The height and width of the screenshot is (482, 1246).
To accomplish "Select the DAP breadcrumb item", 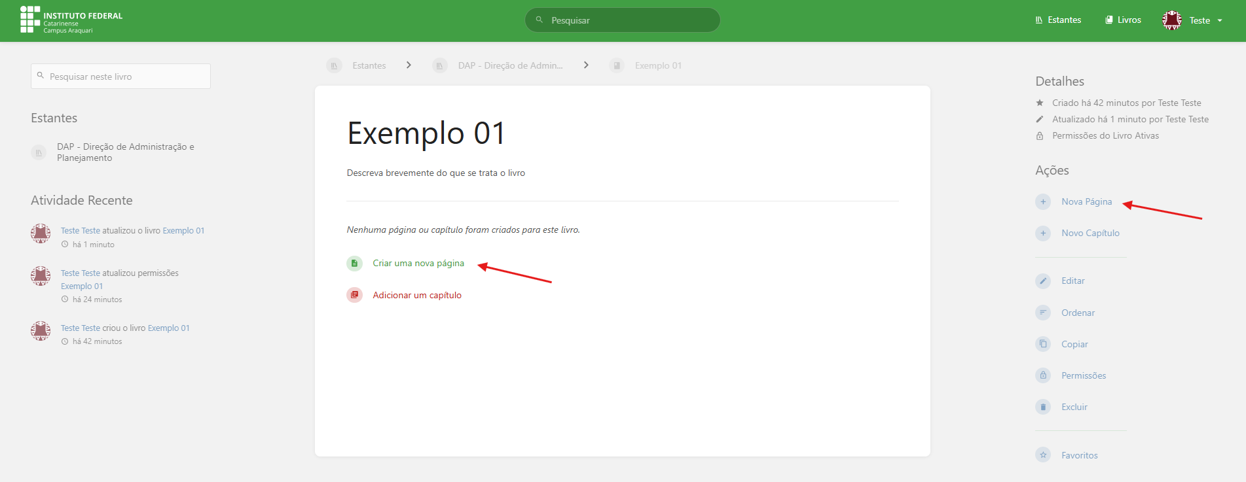I will (x=510, y=65).
